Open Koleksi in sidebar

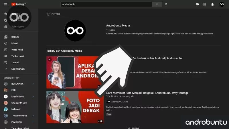15,37
